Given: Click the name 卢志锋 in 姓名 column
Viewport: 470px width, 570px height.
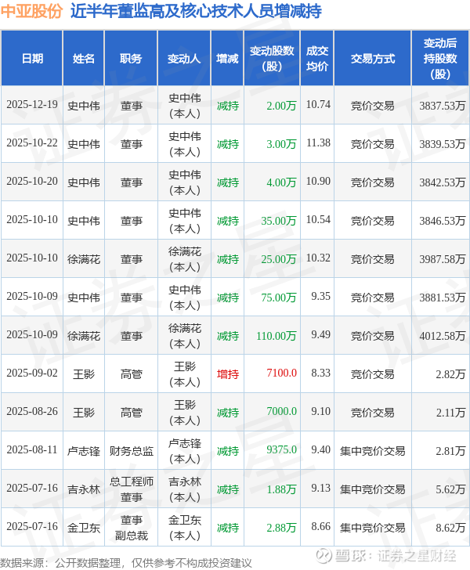Looking at the screenshot, I should (84, 451).
